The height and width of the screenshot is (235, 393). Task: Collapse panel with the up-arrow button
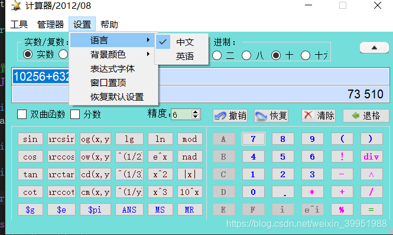(x=374, y=48)
